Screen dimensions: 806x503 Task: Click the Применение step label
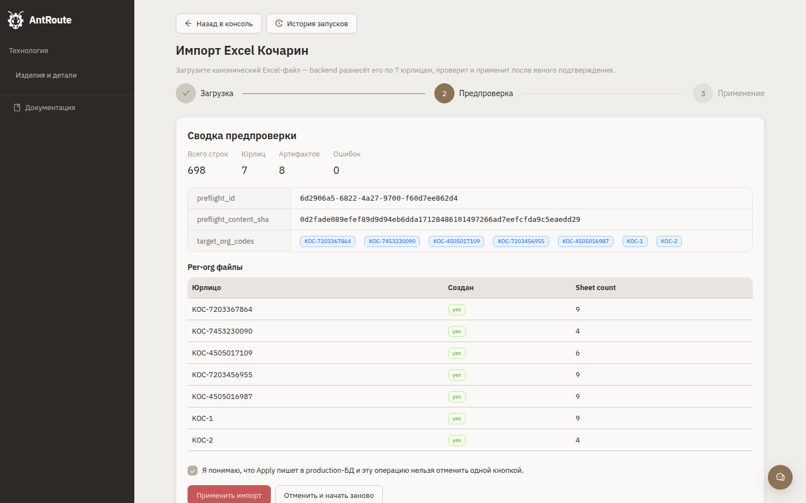(x=741, y=93)
